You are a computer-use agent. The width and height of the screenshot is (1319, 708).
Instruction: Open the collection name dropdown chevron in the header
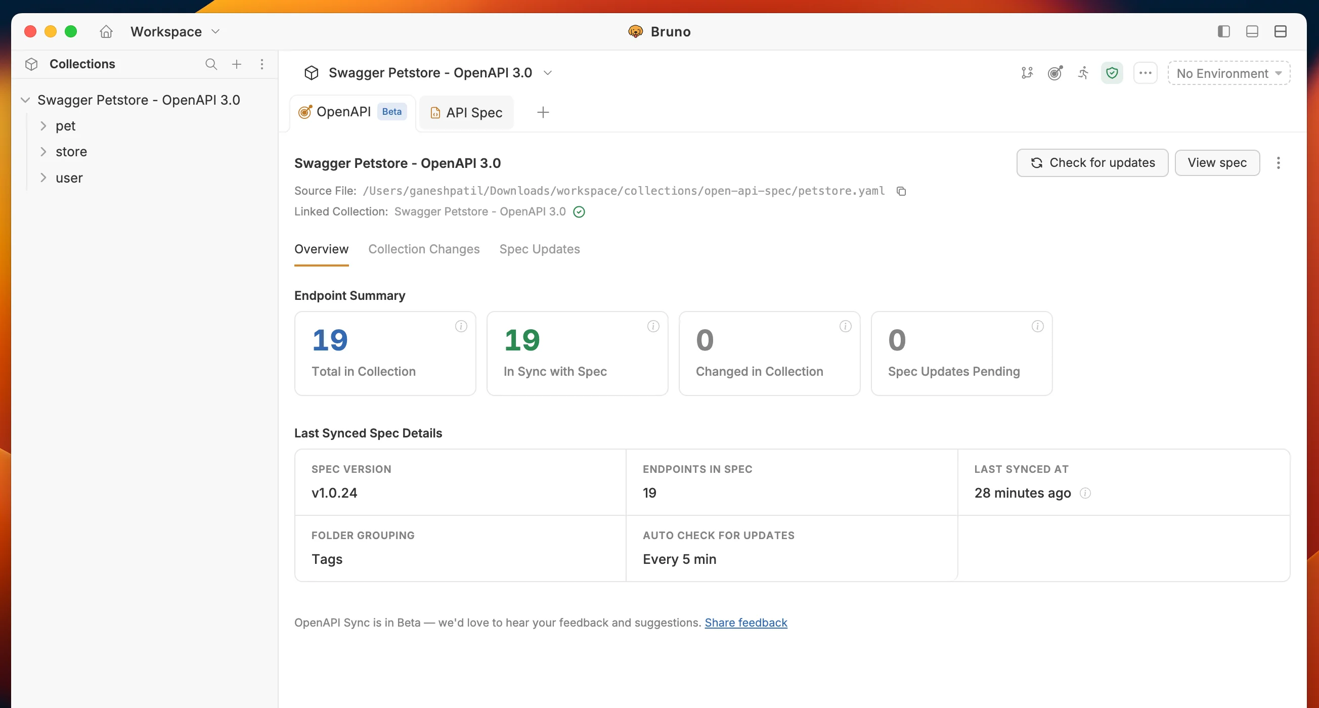click(x=547, y=73)
